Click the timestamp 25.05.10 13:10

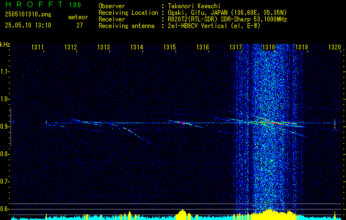point(28,25)
